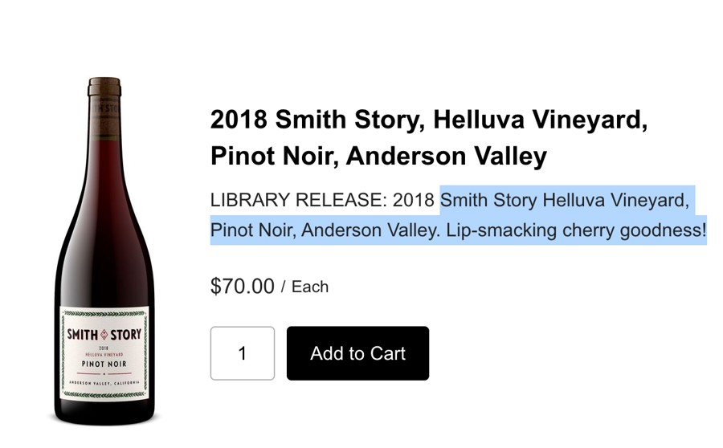Click the diamond emblem on the bottle label
The height and width of the screenshot is (448, 723).
click(104, 333)
